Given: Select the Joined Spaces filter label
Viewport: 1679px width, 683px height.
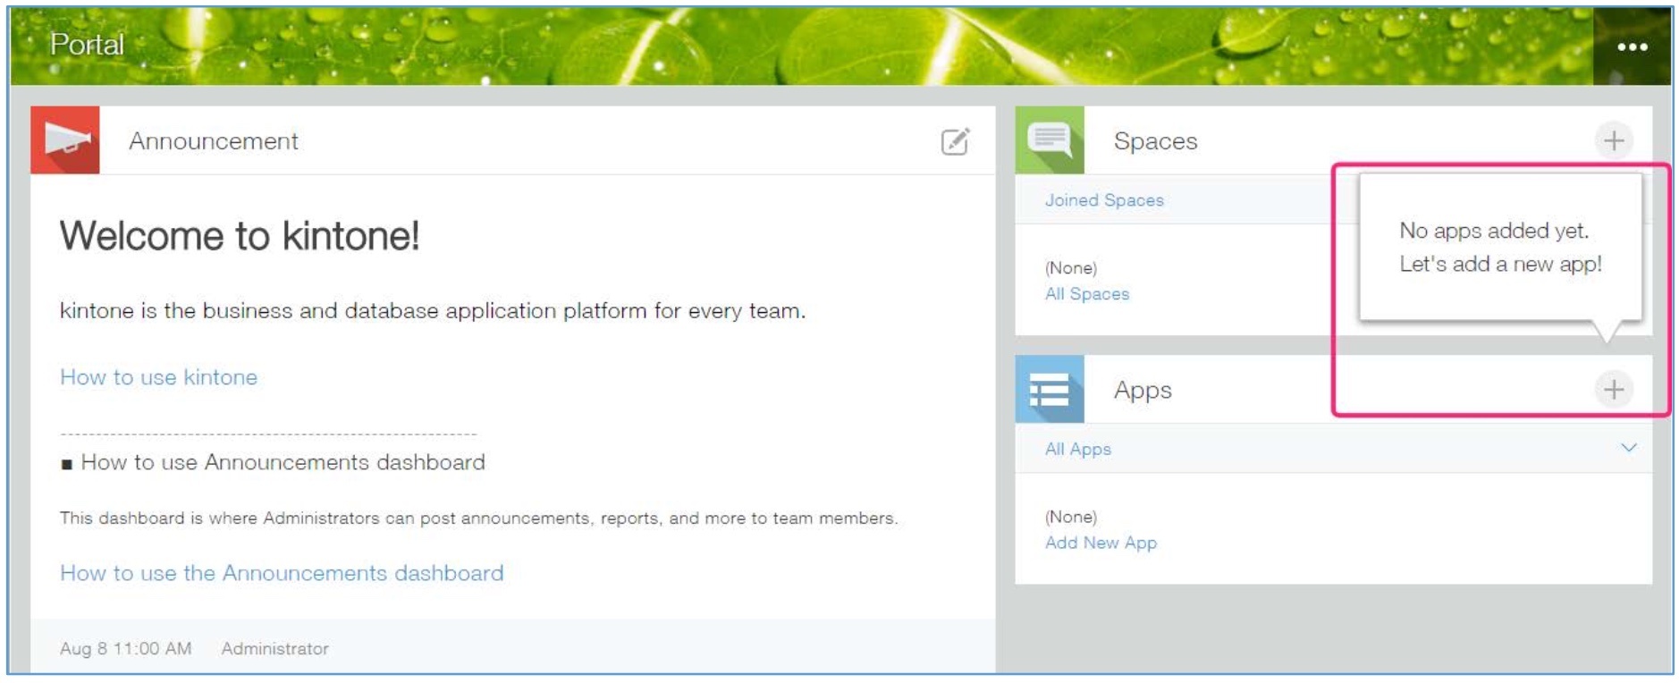Looking at the screenshot, I should [x=1104, y=200].
